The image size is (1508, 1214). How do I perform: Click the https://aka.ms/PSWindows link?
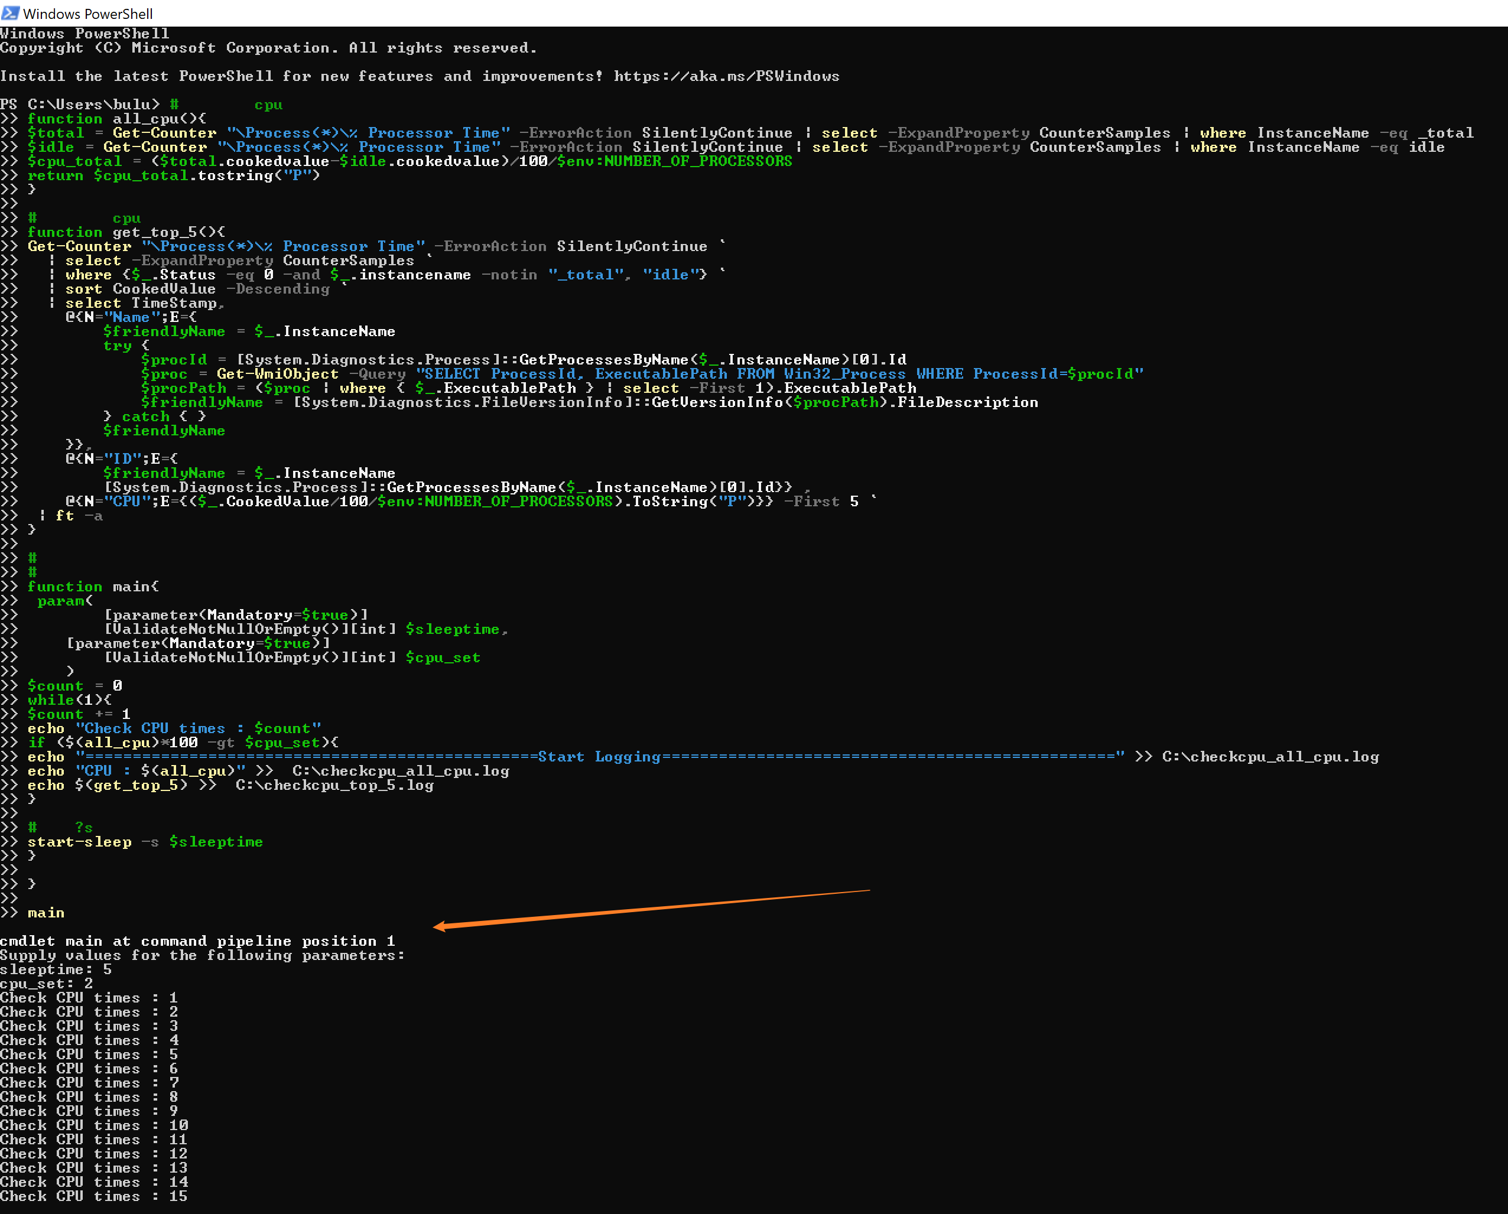(x=726, y=76)
